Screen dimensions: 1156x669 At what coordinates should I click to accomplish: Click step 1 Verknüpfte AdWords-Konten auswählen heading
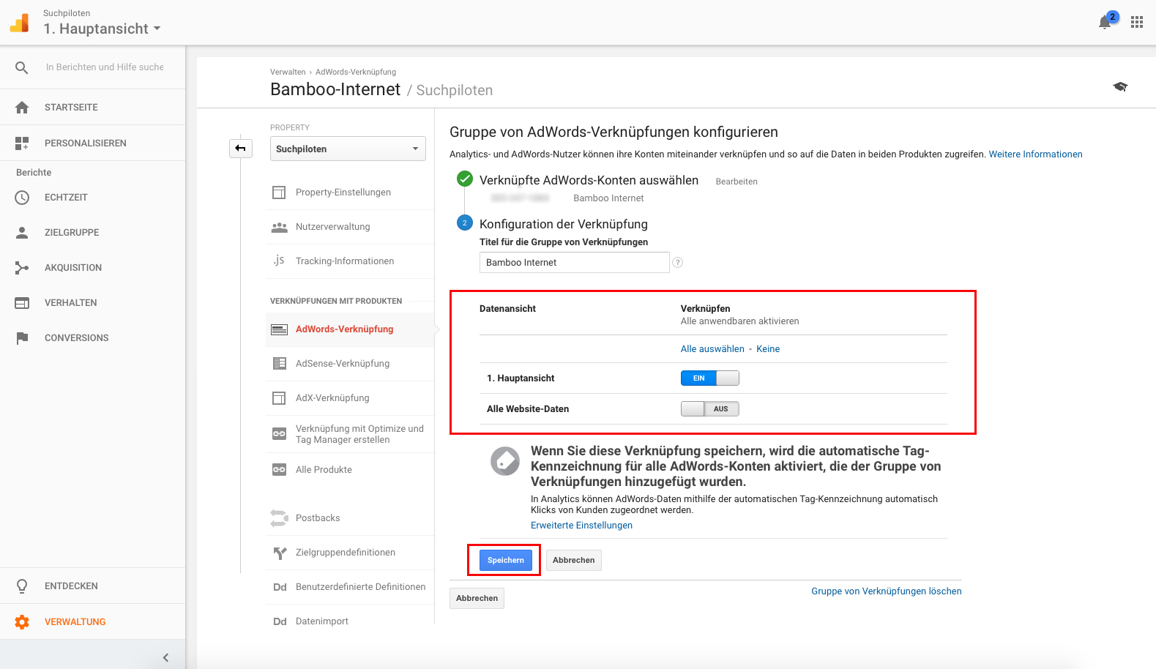coord(589,180)
